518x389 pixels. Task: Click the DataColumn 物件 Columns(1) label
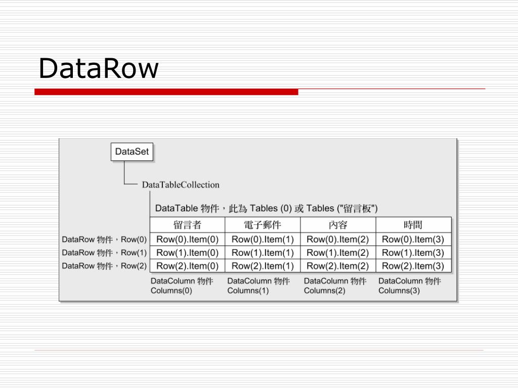(x=258, y=286)
